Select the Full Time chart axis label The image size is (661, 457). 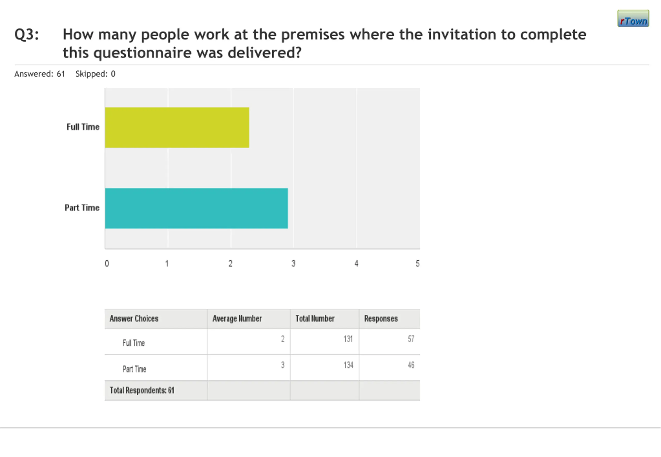pos(83,127)
